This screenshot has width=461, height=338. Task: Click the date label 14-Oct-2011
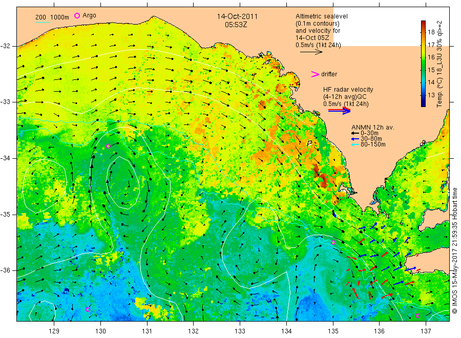coord(237,16)
